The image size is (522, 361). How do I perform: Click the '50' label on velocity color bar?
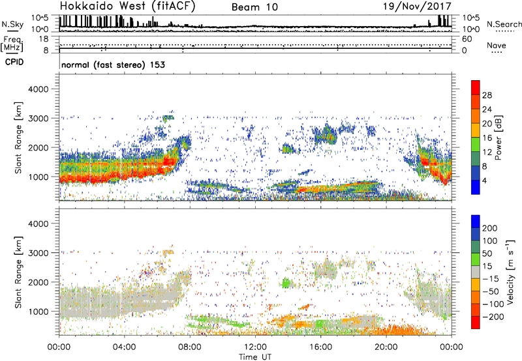[x=487, y=253]
